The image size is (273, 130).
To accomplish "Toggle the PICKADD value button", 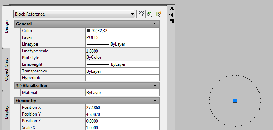I will pos(141,14).
